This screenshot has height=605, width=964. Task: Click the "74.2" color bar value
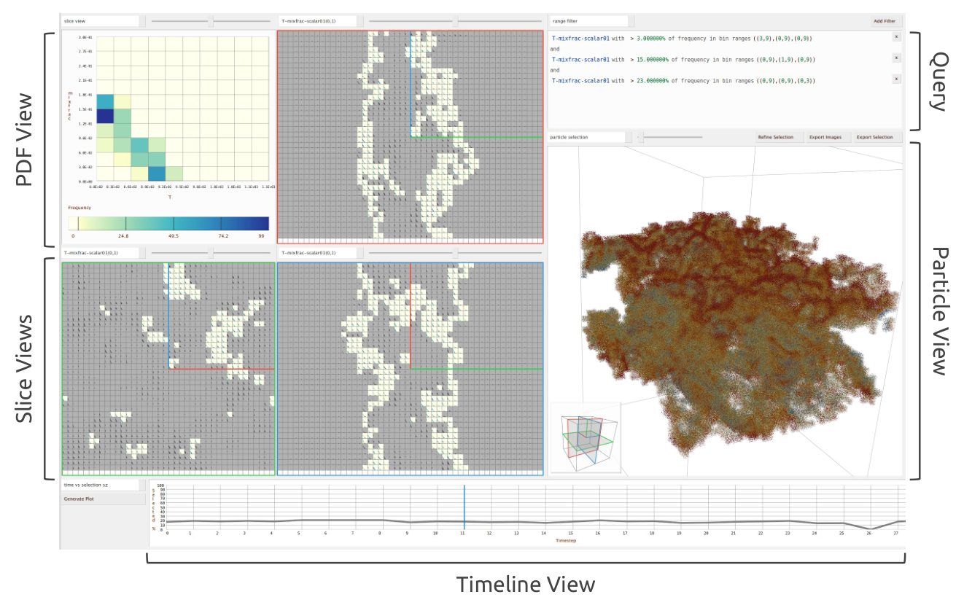pyautogui.click(x=222, y=236)
